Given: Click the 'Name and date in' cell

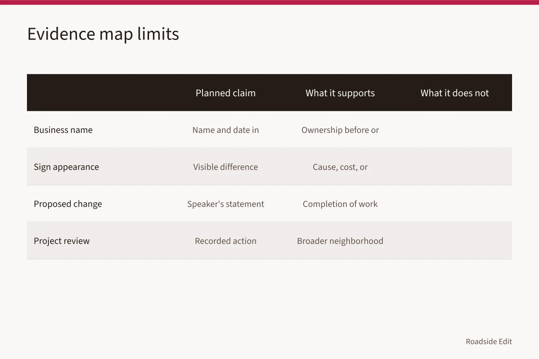Looking at the screenshot, I should pyautogui.click(x=226, y=130).
